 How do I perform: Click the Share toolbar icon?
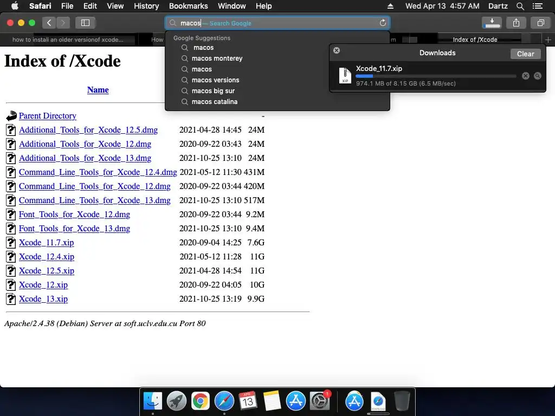pyautogui.click(x=516, y=23)
